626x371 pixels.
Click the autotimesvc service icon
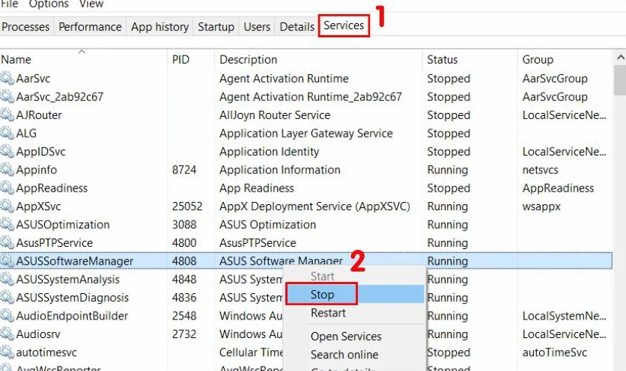coord(7,352)
